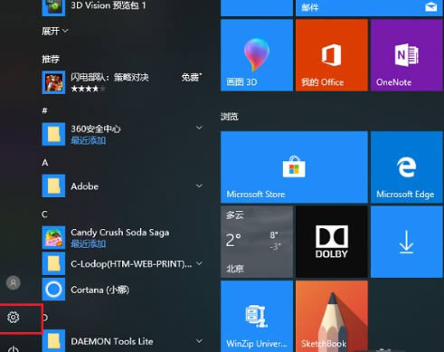444x352 pixels.
Task: Click the Cortana (小娜) label
Action: click(99, 290)
